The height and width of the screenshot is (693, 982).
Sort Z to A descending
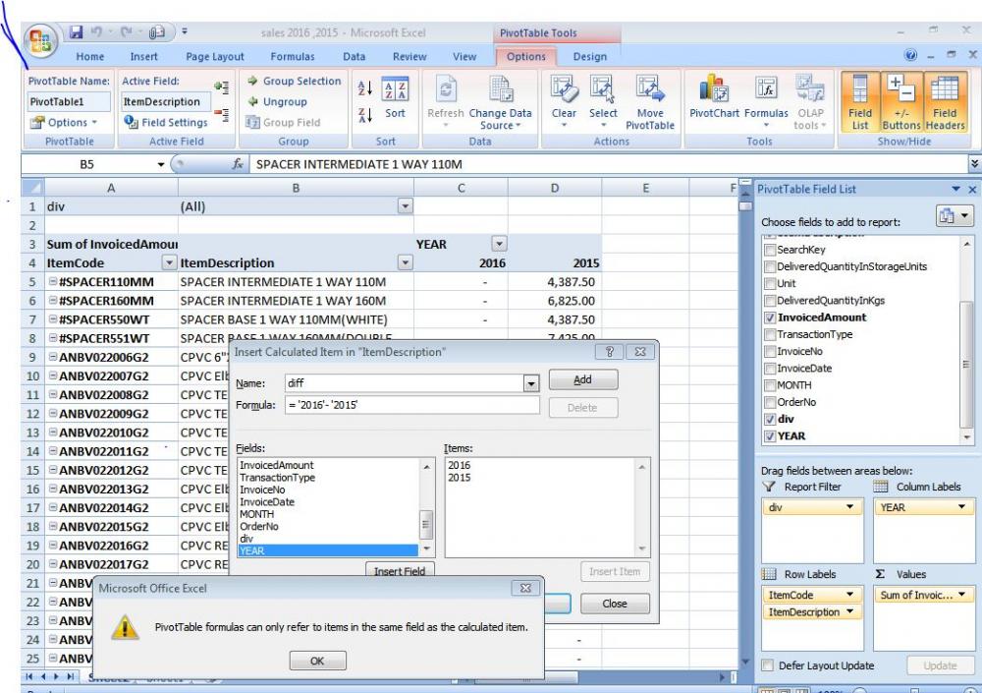pyautogui.click(x=365, y=115)
